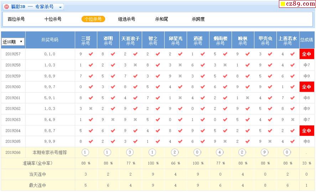Select the 组选杀号 tab
316x192 pixels.
coord(126,19)
